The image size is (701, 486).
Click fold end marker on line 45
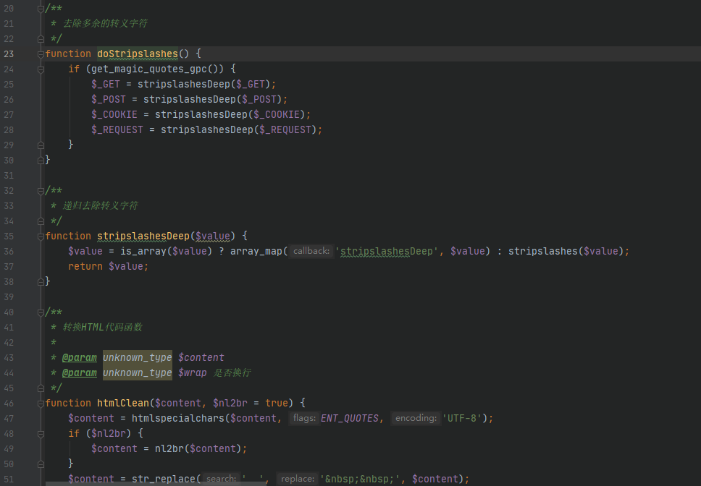point(41,388)
